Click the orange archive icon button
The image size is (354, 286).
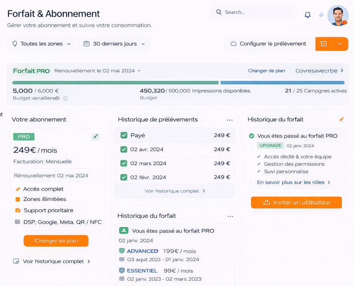(323, 44)
